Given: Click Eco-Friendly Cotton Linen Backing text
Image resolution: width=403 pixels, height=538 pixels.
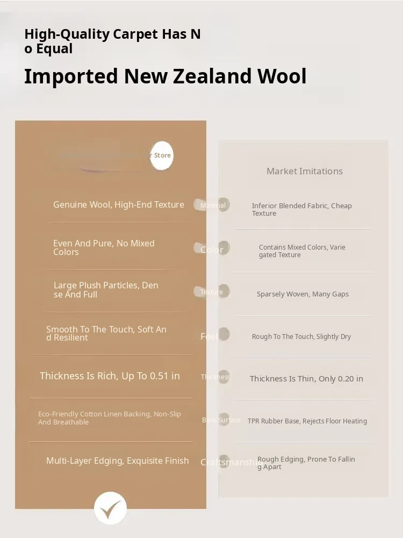Looking at the screenshot, I should (110, 418).
